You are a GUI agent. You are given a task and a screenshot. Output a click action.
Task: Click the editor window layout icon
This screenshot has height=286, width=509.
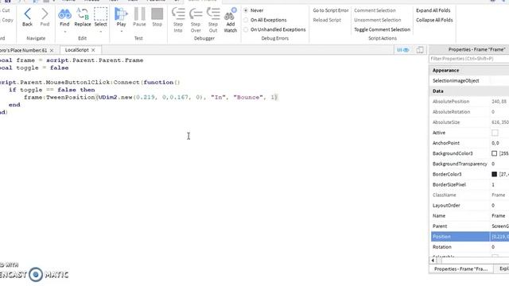[420, 50]
